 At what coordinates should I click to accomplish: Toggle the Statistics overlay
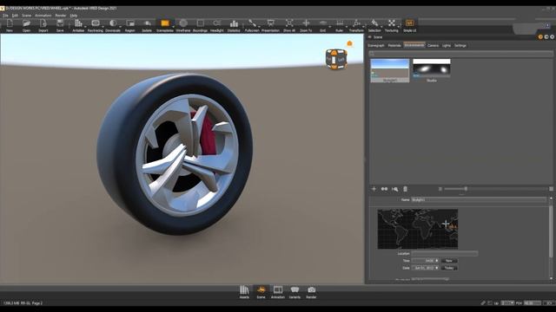point(234,23)
